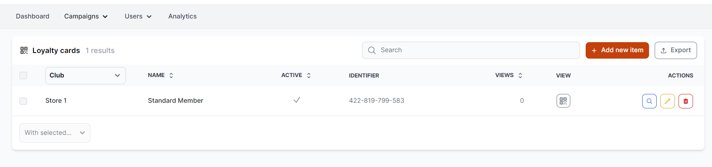Toggle the select-all checkbox in table header

click(23, 75)
